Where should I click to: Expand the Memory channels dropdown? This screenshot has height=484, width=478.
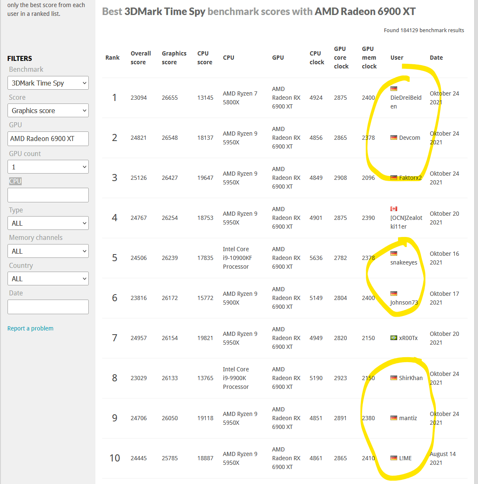point(48,251)
